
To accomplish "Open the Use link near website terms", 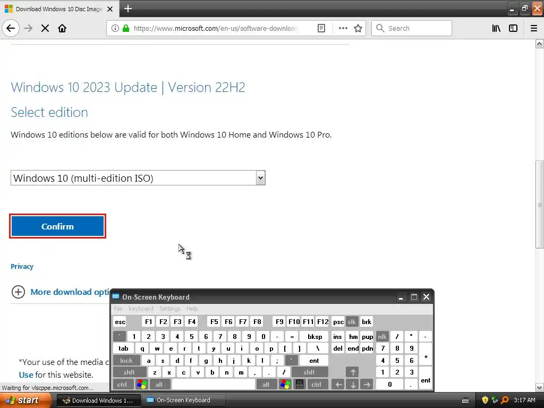I will click(x=26, y=375).
